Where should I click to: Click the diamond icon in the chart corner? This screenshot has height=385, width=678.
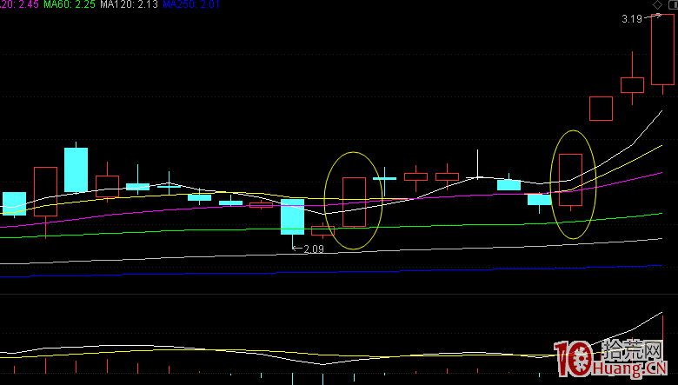pyautogui.click(x=657, y=4)
